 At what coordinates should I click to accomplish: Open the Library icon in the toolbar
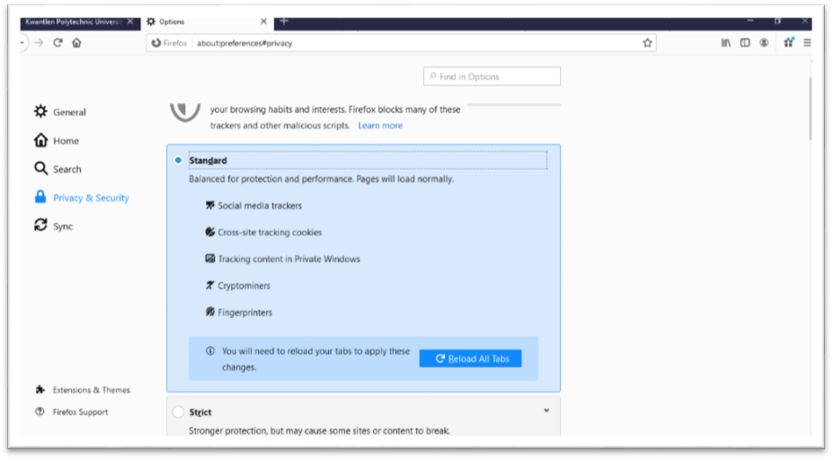pyautogui.click(x=726, y=43)
